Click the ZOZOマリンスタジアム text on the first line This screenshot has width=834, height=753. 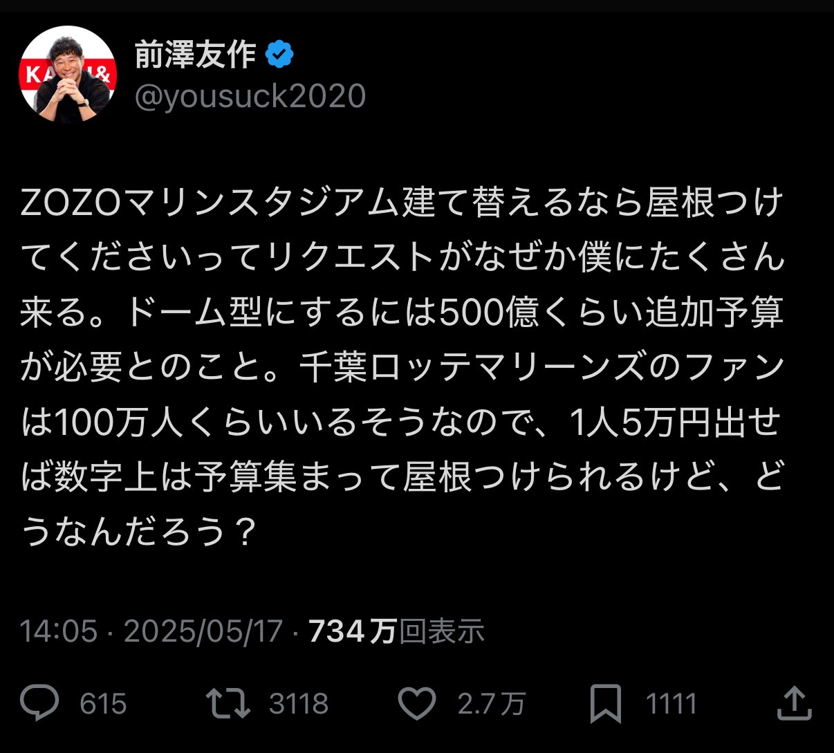pyautogui.click(x=210, y=203)
